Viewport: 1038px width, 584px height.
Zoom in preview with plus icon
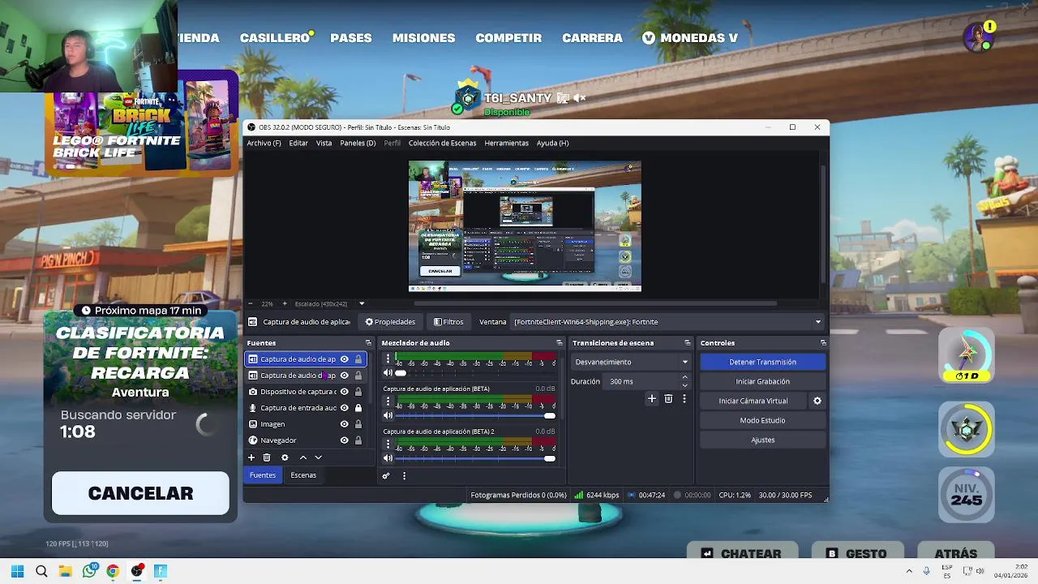tap(284, 303)
